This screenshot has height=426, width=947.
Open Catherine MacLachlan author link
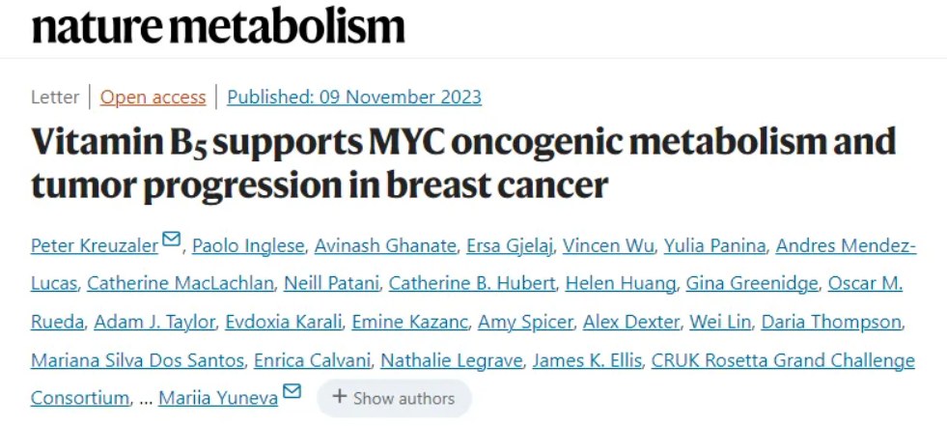[x=180, y=283]
